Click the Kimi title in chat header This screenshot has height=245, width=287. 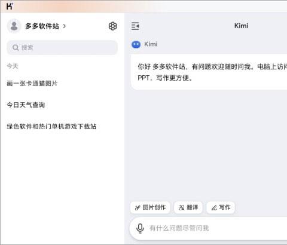[x=241, y=26]
